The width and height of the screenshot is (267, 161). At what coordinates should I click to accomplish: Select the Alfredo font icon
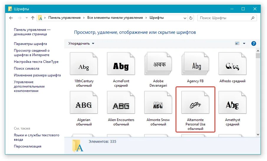tap(232, 64)
